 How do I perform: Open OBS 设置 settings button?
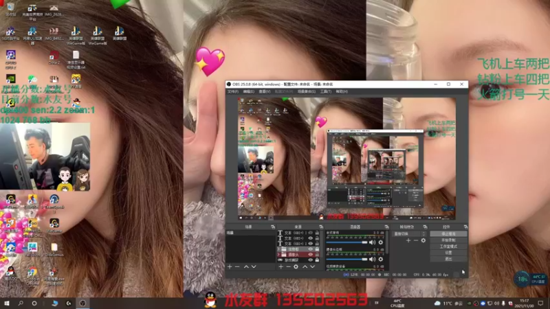click(x=448, y=253)
